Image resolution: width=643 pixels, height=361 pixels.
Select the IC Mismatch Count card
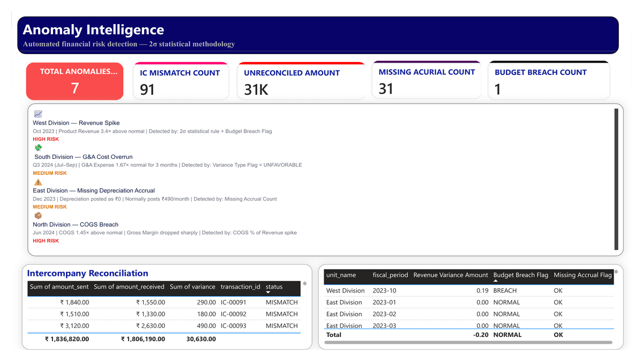(x=181, y=81)
